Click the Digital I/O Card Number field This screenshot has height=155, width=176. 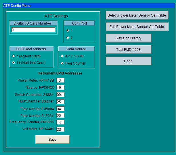[x=33, y=30]
